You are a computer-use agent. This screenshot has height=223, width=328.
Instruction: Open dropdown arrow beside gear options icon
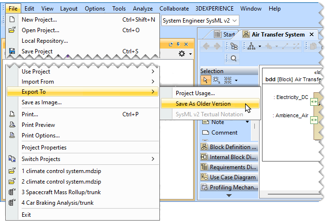[190, 54]
